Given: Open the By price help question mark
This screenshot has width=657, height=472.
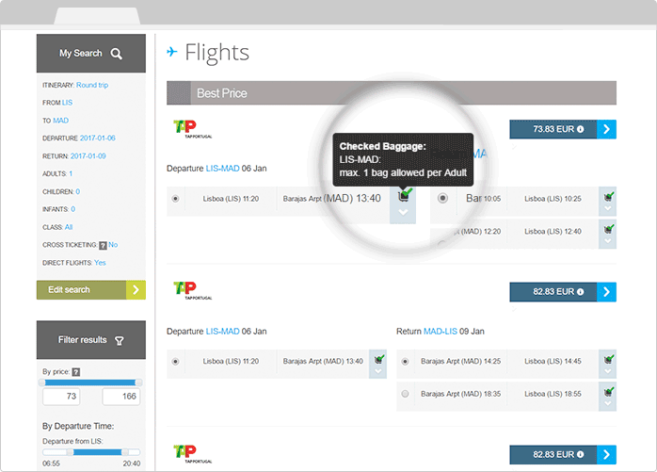Looking at the screenshot, I should click(76, 372).
